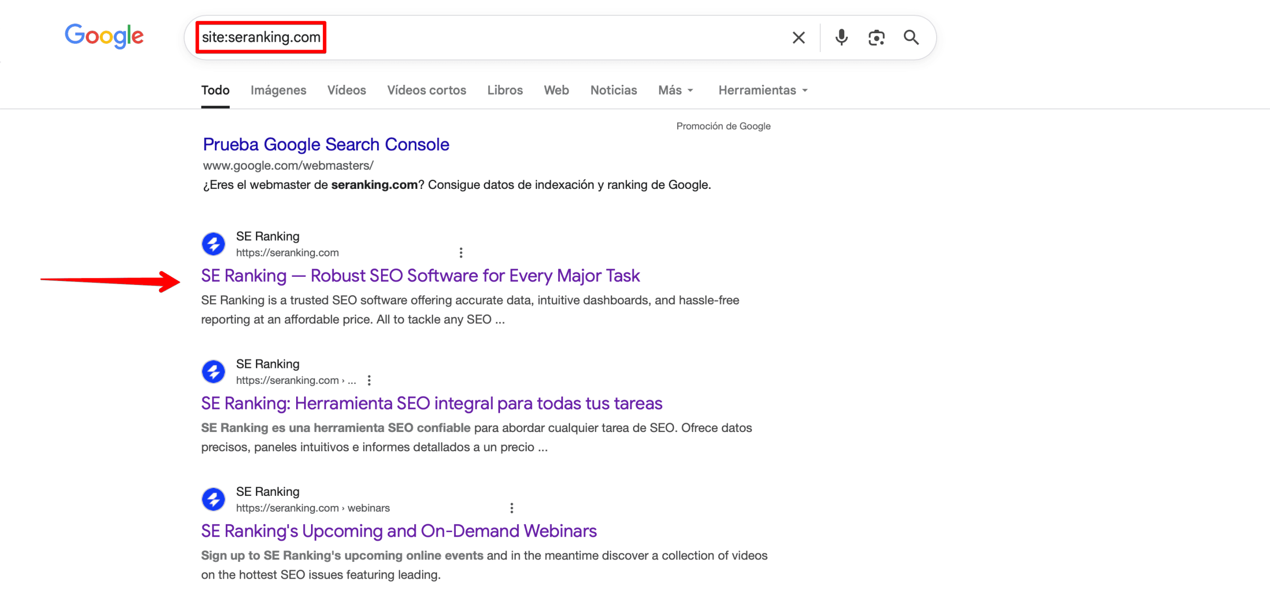Open SE Ranking Robust SEO Software result
The image size is (1270, 606).
coord(420,276)
